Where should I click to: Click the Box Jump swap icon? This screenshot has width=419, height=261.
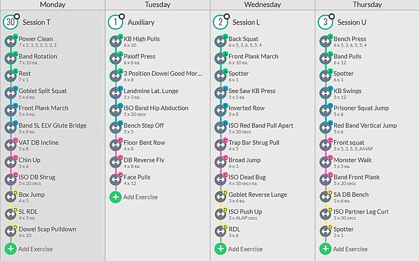click(10, 197)
